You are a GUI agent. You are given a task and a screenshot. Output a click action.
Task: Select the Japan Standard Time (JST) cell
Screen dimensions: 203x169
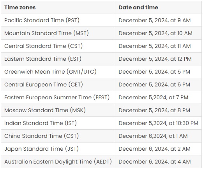click(58, 149)
